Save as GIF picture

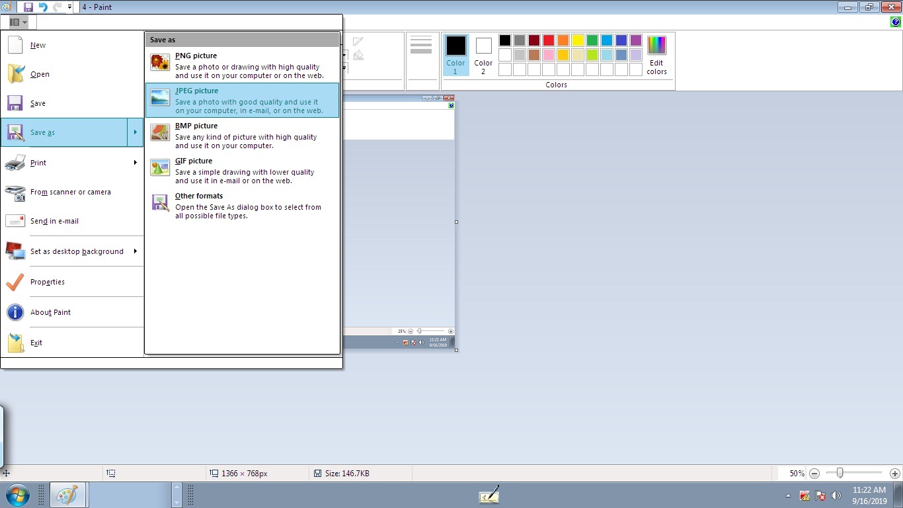[x=242, y=170]
